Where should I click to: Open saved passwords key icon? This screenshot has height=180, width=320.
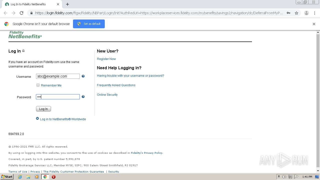pos(288,13)
